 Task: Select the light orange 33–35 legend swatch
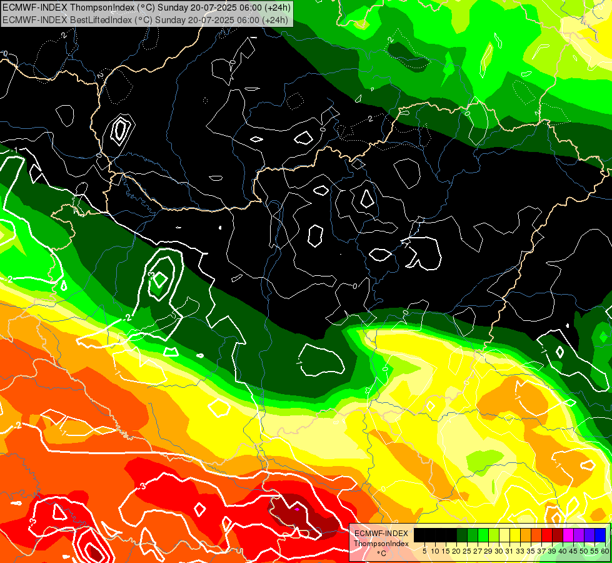(x=526, y=535)
